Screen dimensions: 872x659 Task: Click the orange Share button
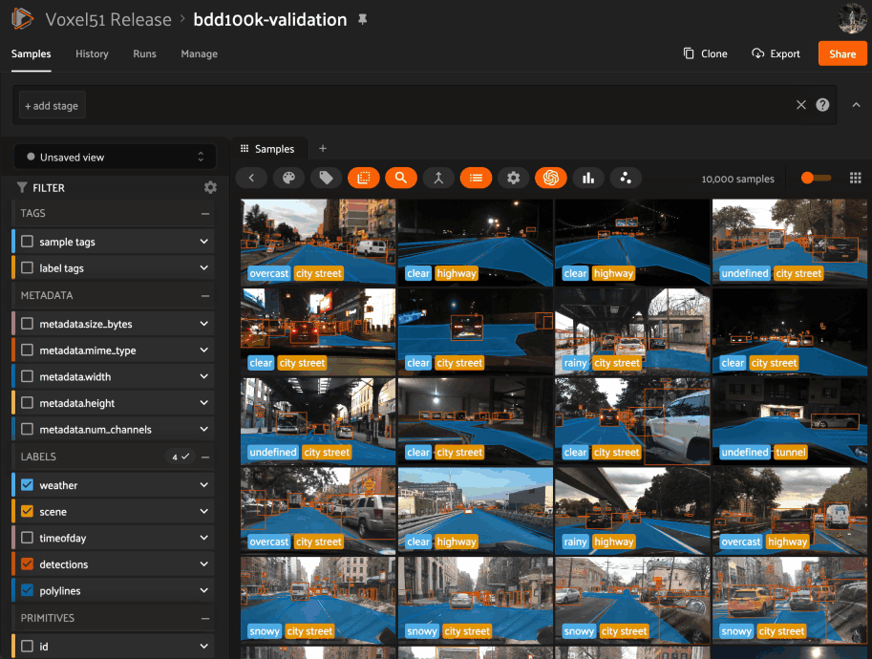pyautogui.click(x=842, y=53)
